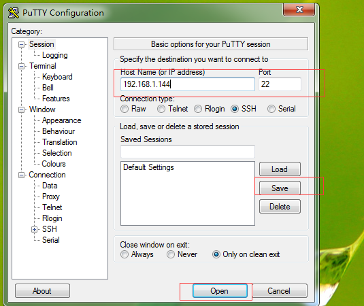Open the Colours settings category
Image resolution: width=364 pixels, height=306 pixels.
click(54, 164)
